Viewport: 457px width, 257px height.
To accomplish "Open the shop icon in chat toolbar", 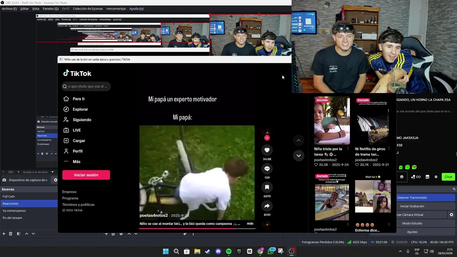I will (427, 177).
